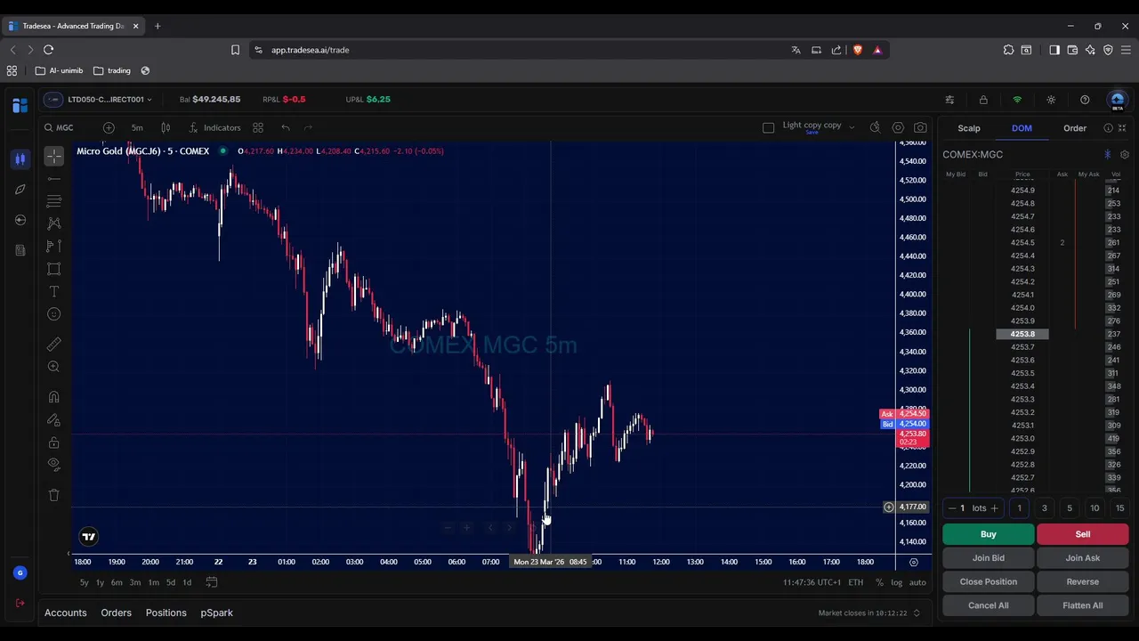Open the pSpark tab
This screenshot has width=1139, height=641.
(x=217, y=613)
